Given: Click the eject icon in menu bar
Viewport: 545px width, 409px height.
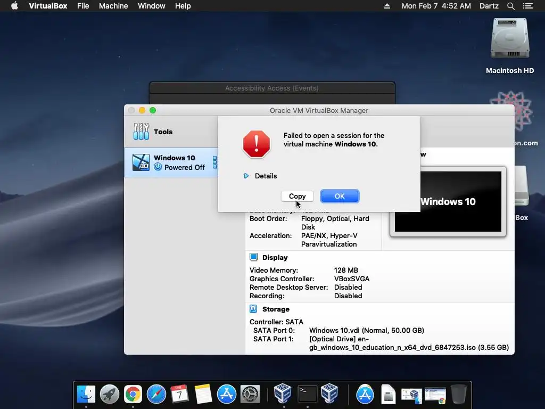Looking at the screenshot, I should (x=387, y=6).
